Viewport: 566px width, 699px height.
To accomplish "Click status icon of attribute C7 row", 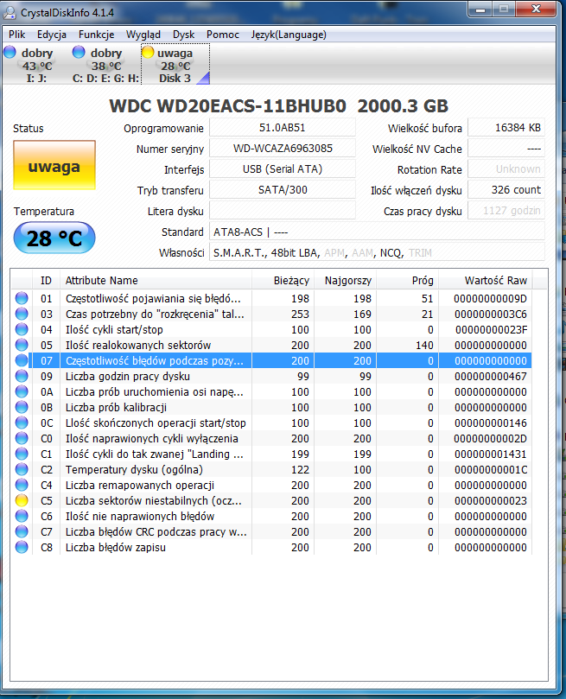I will (x=22, y=532).
